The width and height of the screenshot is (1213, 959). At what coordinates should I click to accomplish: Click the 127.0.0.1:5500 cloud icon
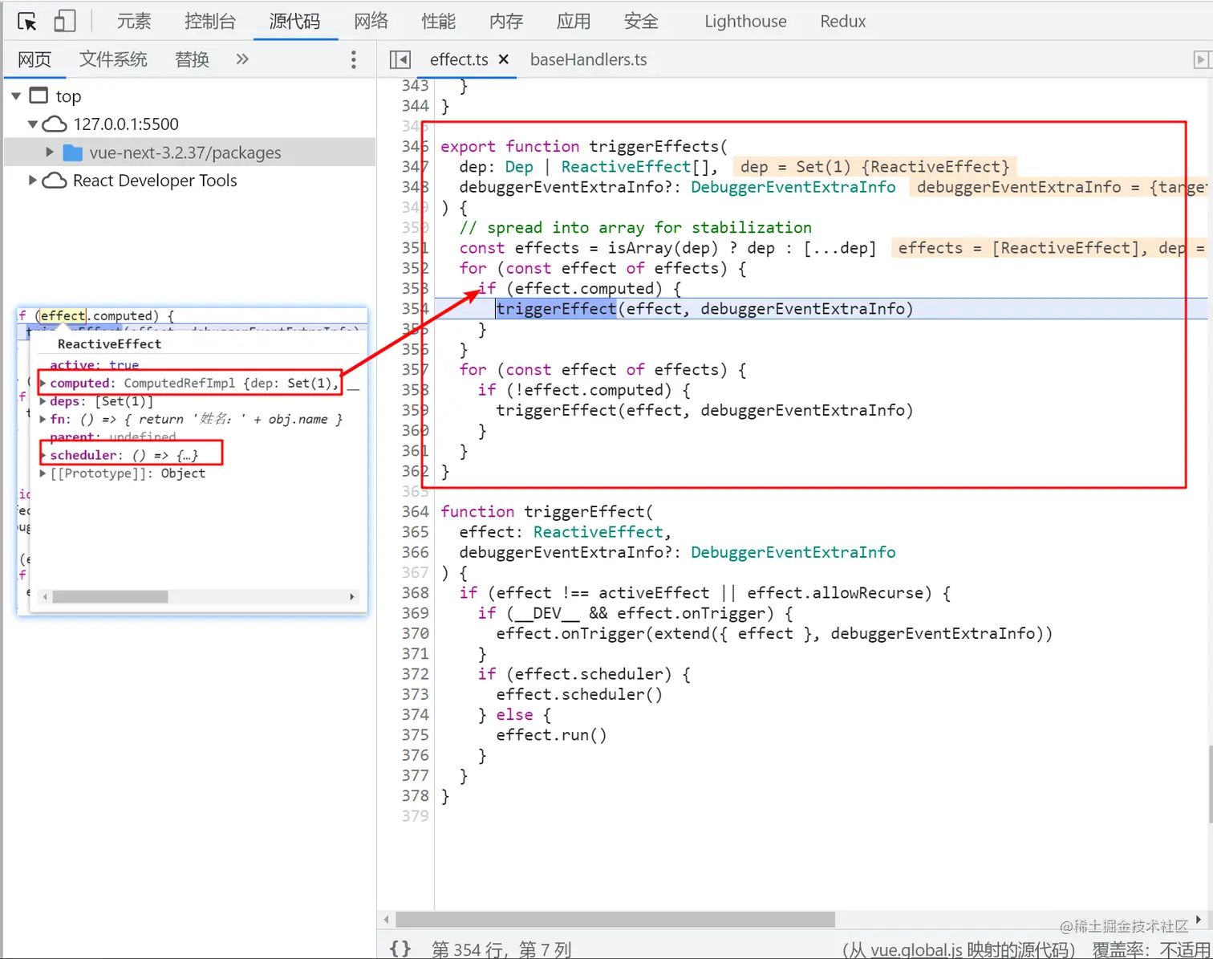55,124
